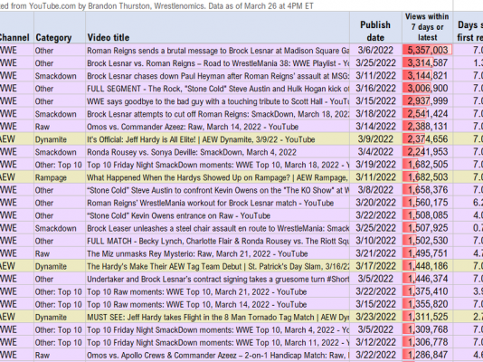Select 'Roman Reigns' WrestleMania workout' title cell
Image resolution: width=483 pixels, height=362 pixels.
point(217,203)
